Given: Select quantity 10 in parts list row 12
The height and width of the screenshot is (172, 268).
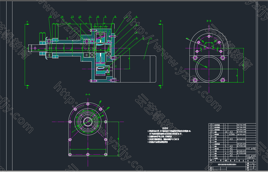Looking at the screenshot, I should 226,132.
